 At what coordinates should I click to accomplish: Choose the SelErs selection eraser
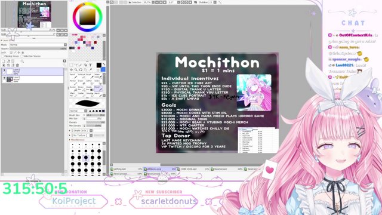(98, 83)
